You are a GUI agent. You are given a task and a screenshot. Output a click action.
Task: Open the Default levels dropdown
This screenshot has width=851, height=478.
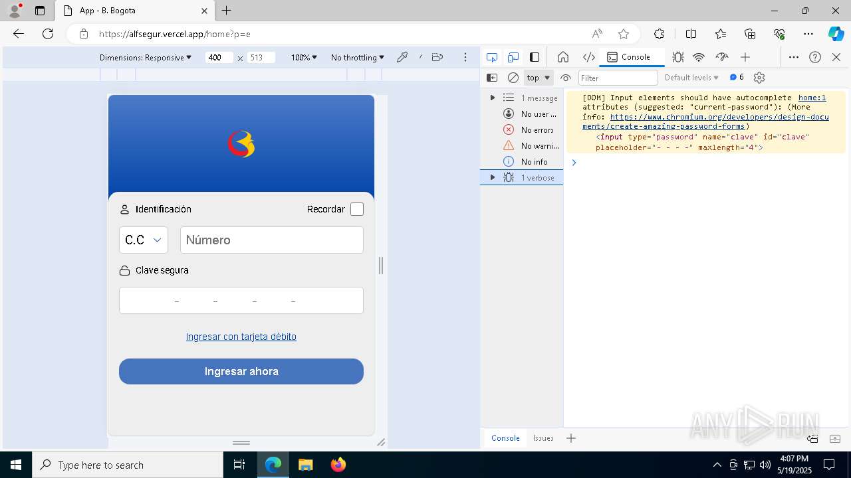[691, 78]
